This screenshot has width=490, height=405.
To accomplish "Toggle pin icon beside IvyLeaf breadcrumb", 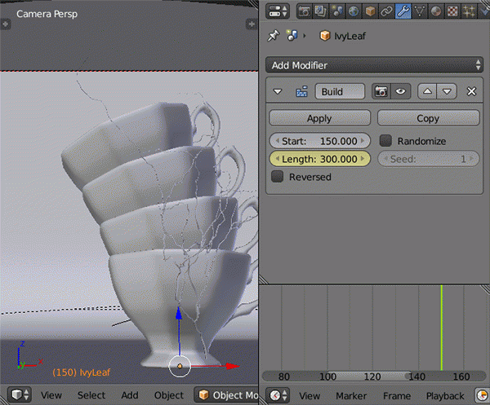I will point(273,36).
